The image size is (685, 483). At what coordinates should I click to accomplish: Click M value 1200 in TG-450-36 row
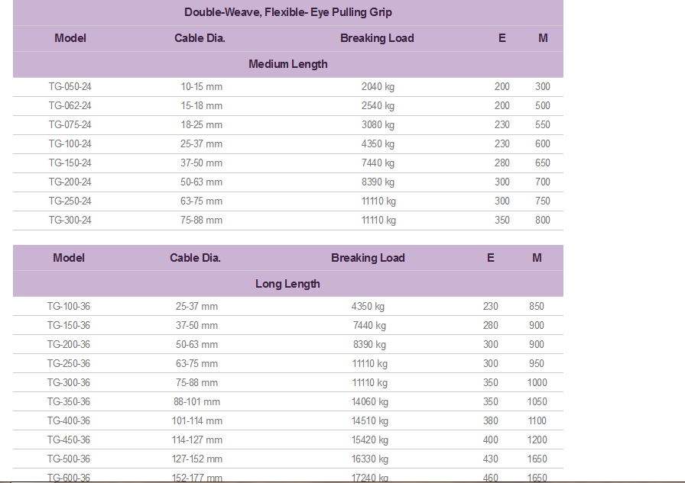[537, 440]
